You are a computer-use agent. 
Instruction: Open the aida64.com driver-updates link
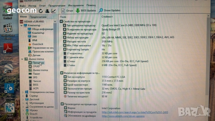click(123, 116)
